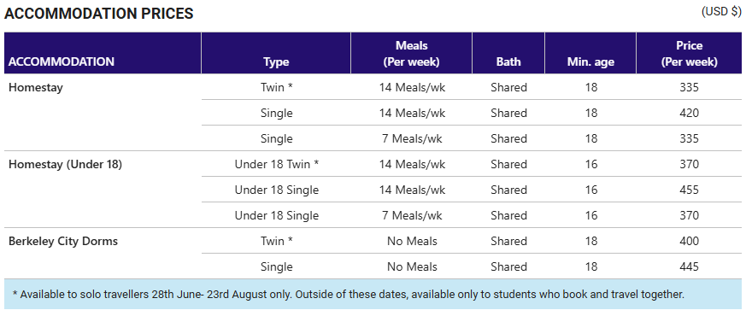Select the Meals (Per week) header
This screenshot has width=746, height=316.
412,53
